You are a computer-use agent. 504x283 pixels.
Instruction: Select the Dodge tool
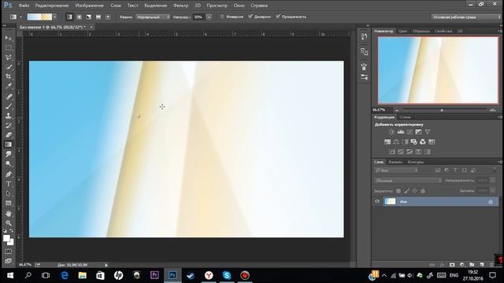coord(9,164)
